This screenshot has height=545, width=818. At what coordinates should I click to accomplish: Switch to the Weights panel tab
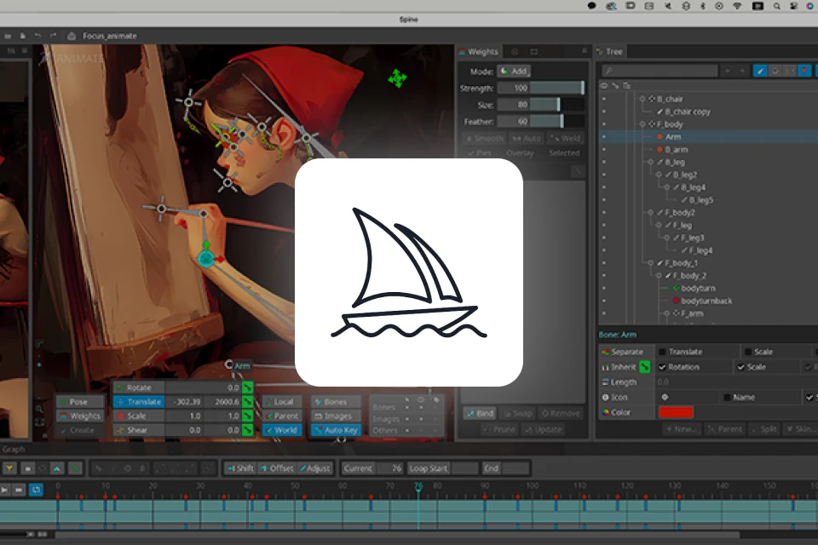pos(478,52)
